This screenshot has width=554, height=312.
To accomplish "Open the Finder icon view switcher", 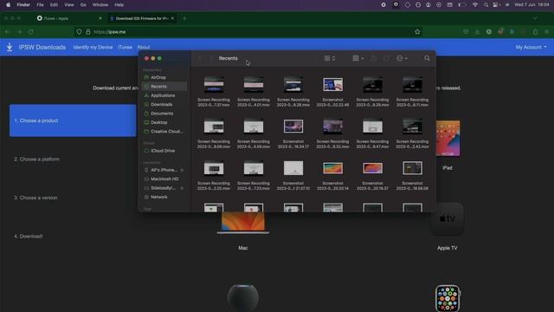I will pyautogui.click(x=329, y=58).
